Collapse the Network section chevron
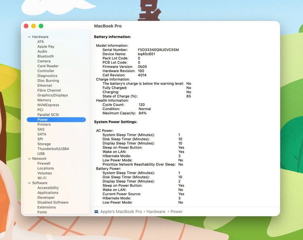 (29, 159)
